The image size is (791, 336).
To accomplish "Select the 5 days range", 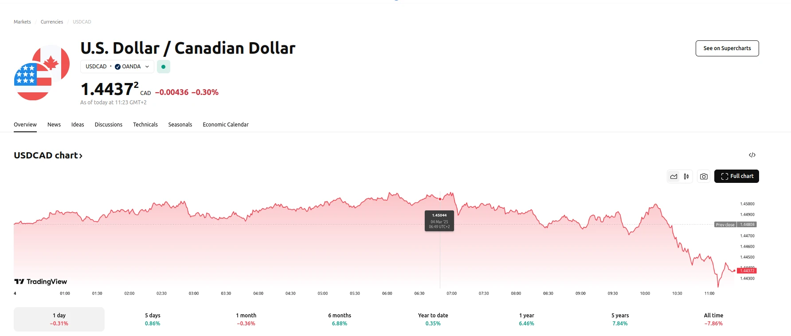I will tap(153, 319).
